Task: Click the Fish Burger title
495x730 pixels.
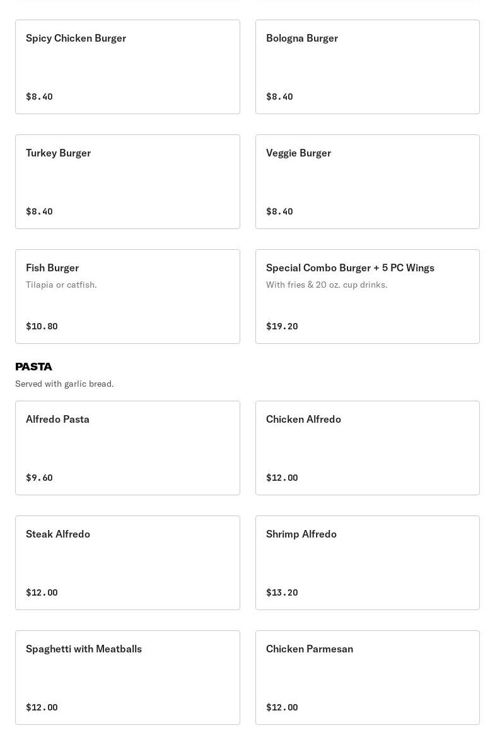Action: pos(52,268)
